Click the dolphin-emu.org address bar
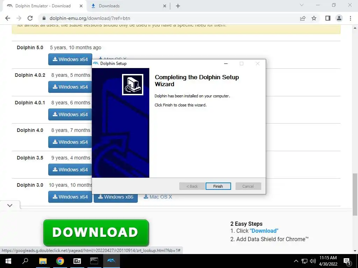Image resolution: width=358 pixels, height=268 pixels. [169, 18]
